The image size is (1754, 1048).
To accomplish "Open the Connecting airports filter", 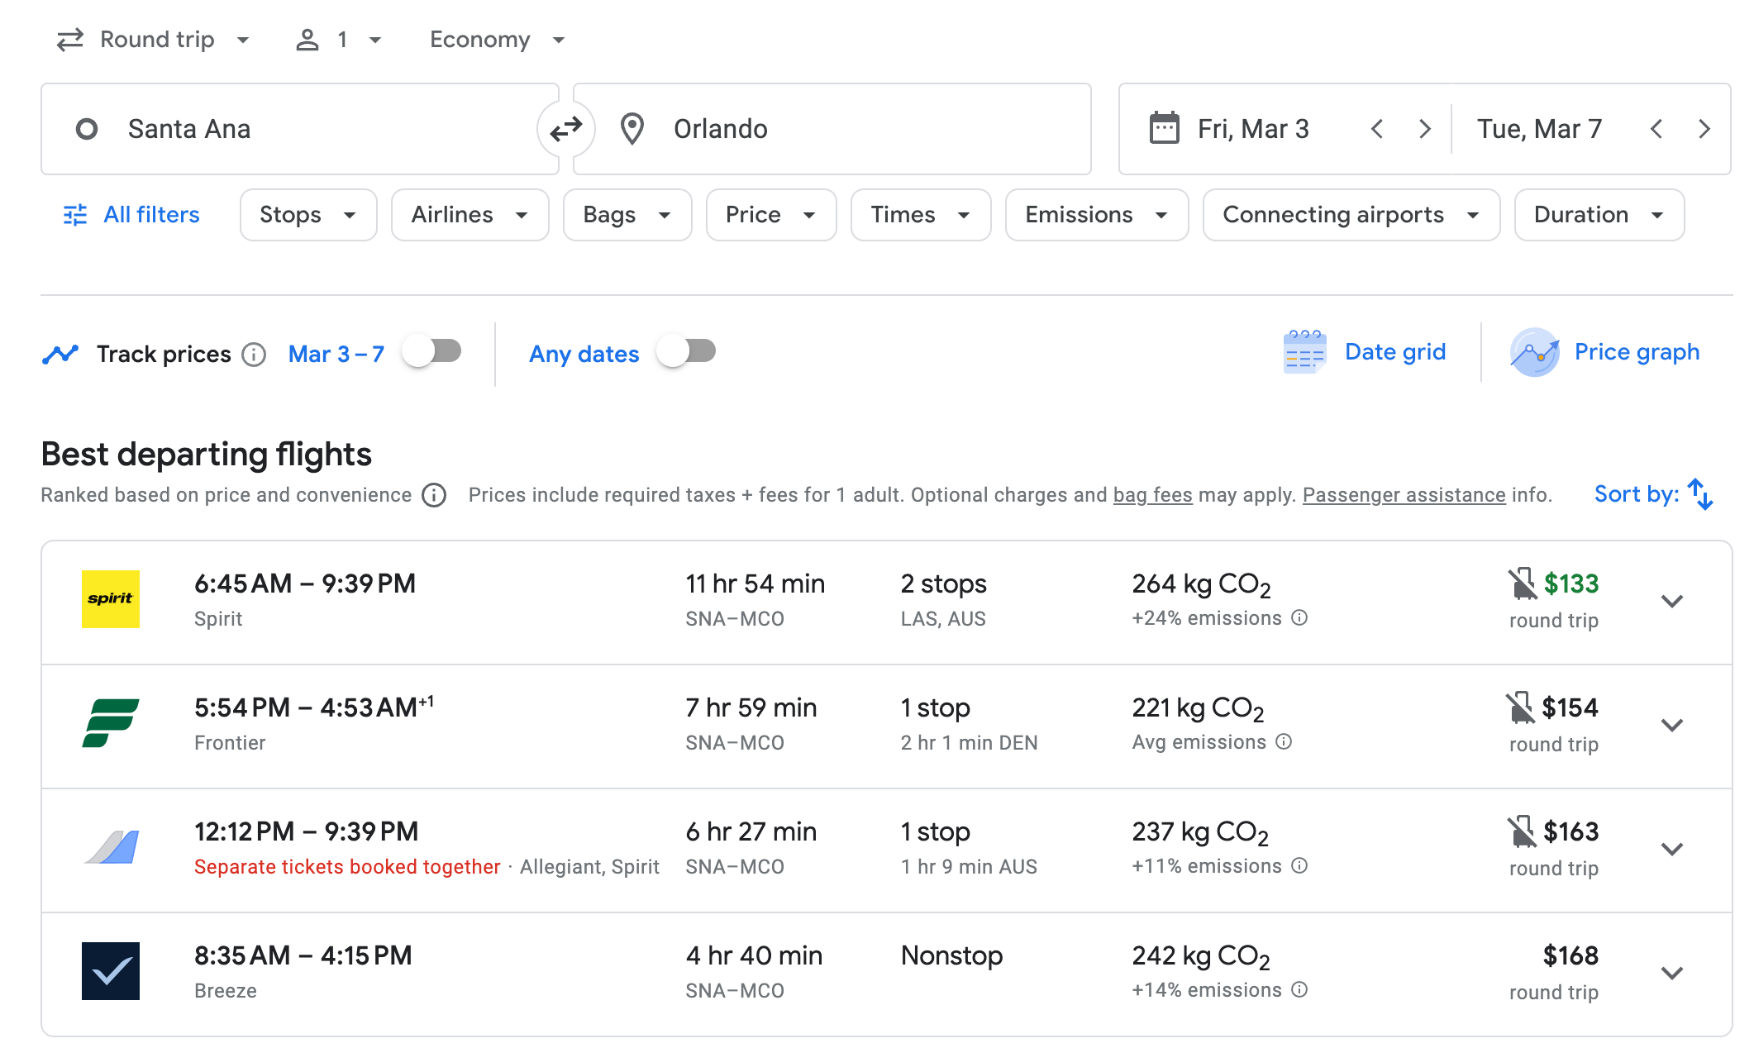I will 1351,215.
